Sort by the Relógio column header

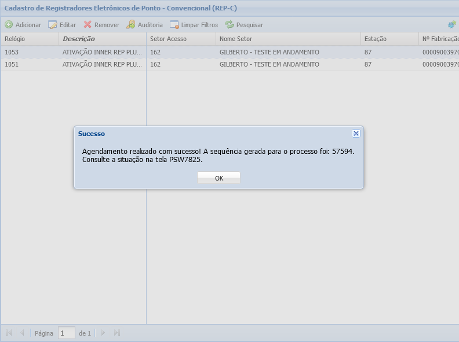(x=29, y=39)
